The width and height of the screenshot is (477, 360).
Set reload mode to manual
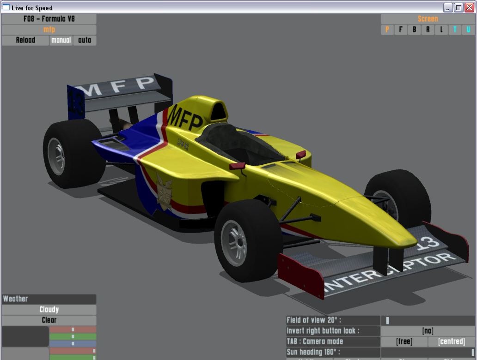61,40
